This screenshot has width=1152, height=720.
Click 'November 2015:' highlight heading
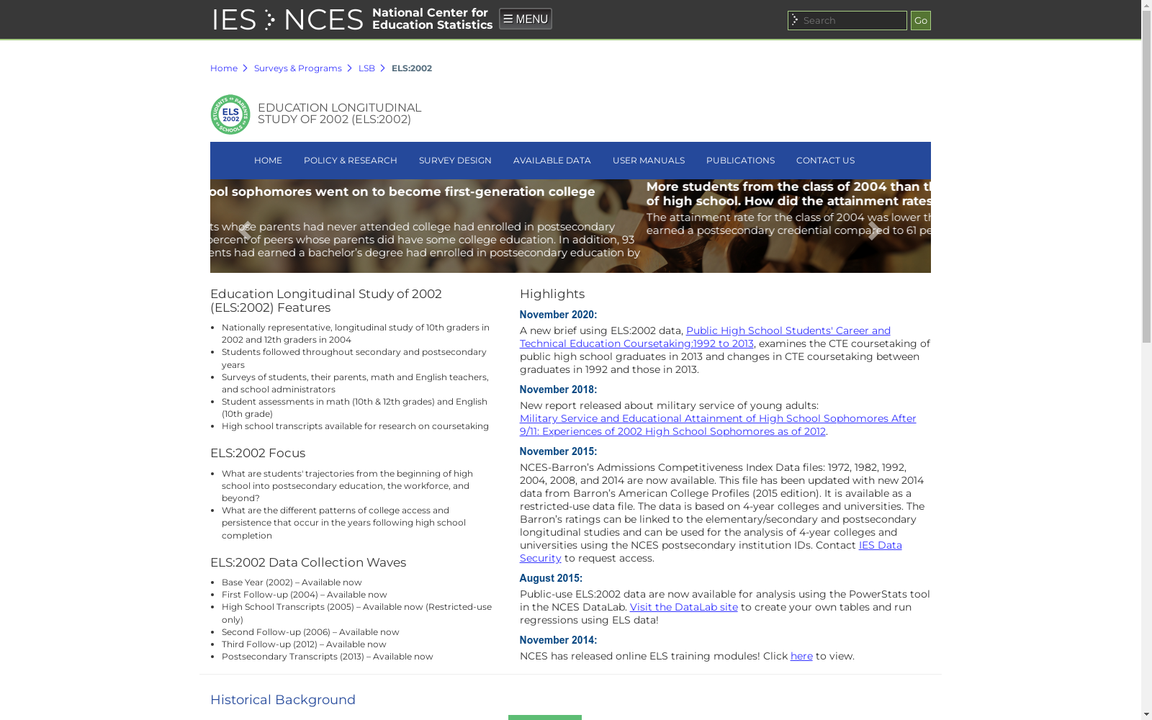pyautogui.click(x=558, y=451)
